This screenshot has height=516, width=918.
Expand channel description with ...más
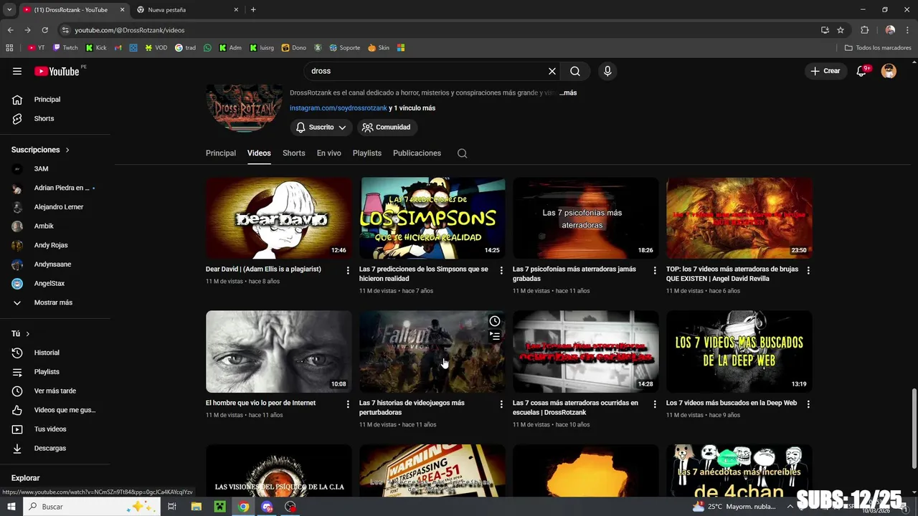(x=568, y=93)
